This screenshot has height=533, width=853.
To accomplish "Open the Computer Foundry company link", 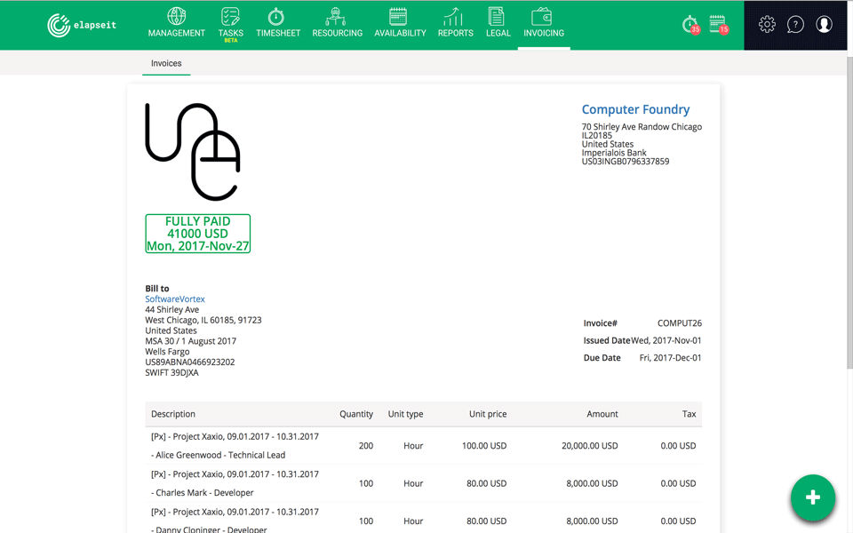I will 635,109.
